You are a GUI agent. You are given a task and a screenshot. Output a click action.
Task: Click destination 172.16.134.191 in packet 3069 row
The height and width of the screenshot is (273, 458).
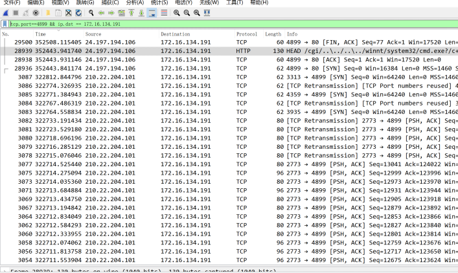click(186, 199)
